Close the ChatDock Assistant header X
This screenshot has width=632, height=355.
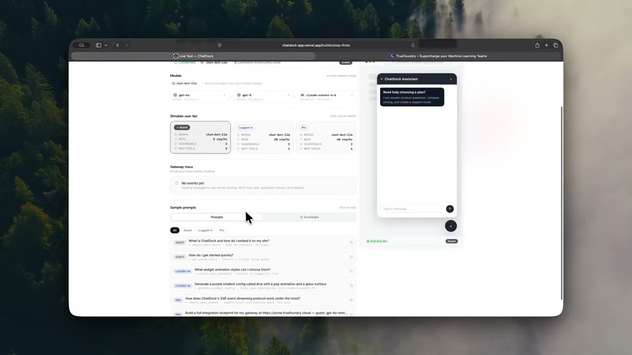click(451, 79)
